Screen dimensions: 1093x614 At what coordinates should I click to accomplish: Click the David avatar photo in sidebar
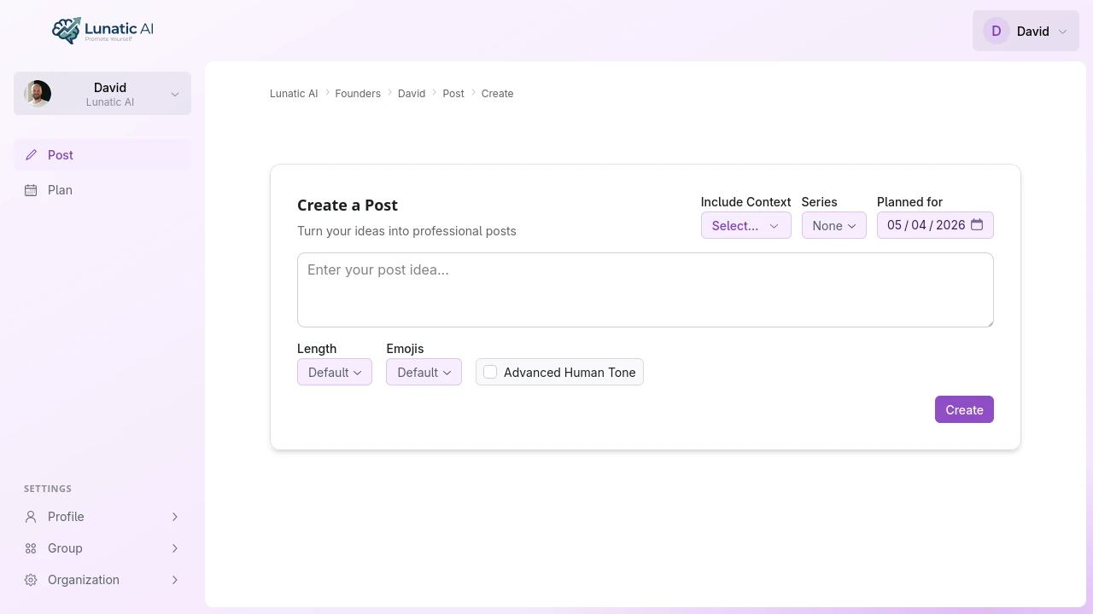[x=38, y=94]
